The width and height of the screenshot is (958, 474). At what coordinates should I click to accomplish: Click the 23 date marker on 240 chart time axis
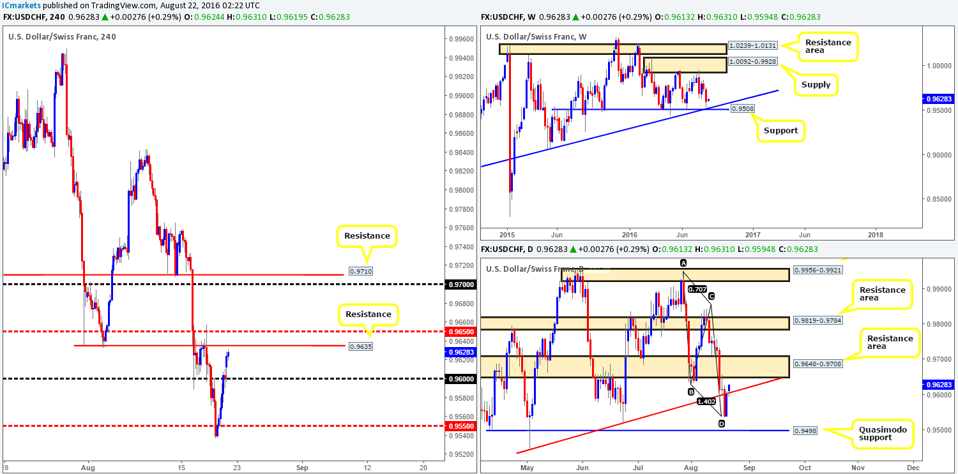[237, 466]
